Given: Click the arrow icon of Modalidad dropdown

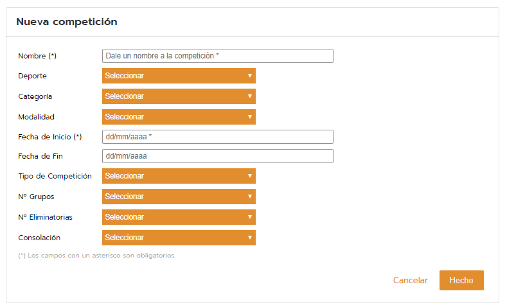Looking at the screenshot, I should (250, 117).
